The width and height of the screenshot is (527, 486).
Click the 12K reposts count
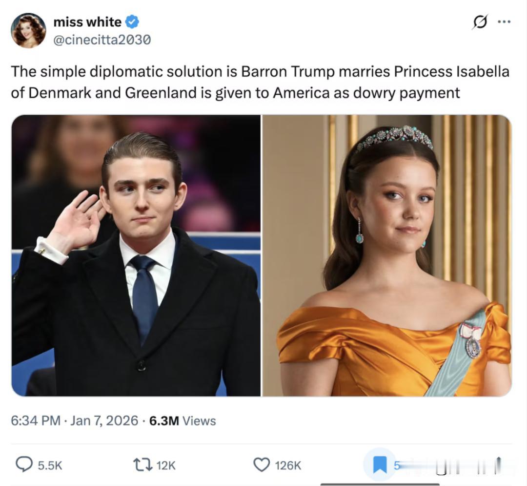[166, 465]
